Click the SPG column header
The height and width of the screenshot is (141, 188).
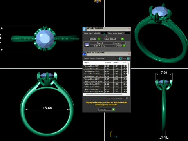125,63
